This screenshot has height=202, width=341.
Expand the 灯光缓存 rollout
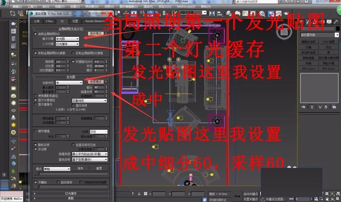coord(71,193)
